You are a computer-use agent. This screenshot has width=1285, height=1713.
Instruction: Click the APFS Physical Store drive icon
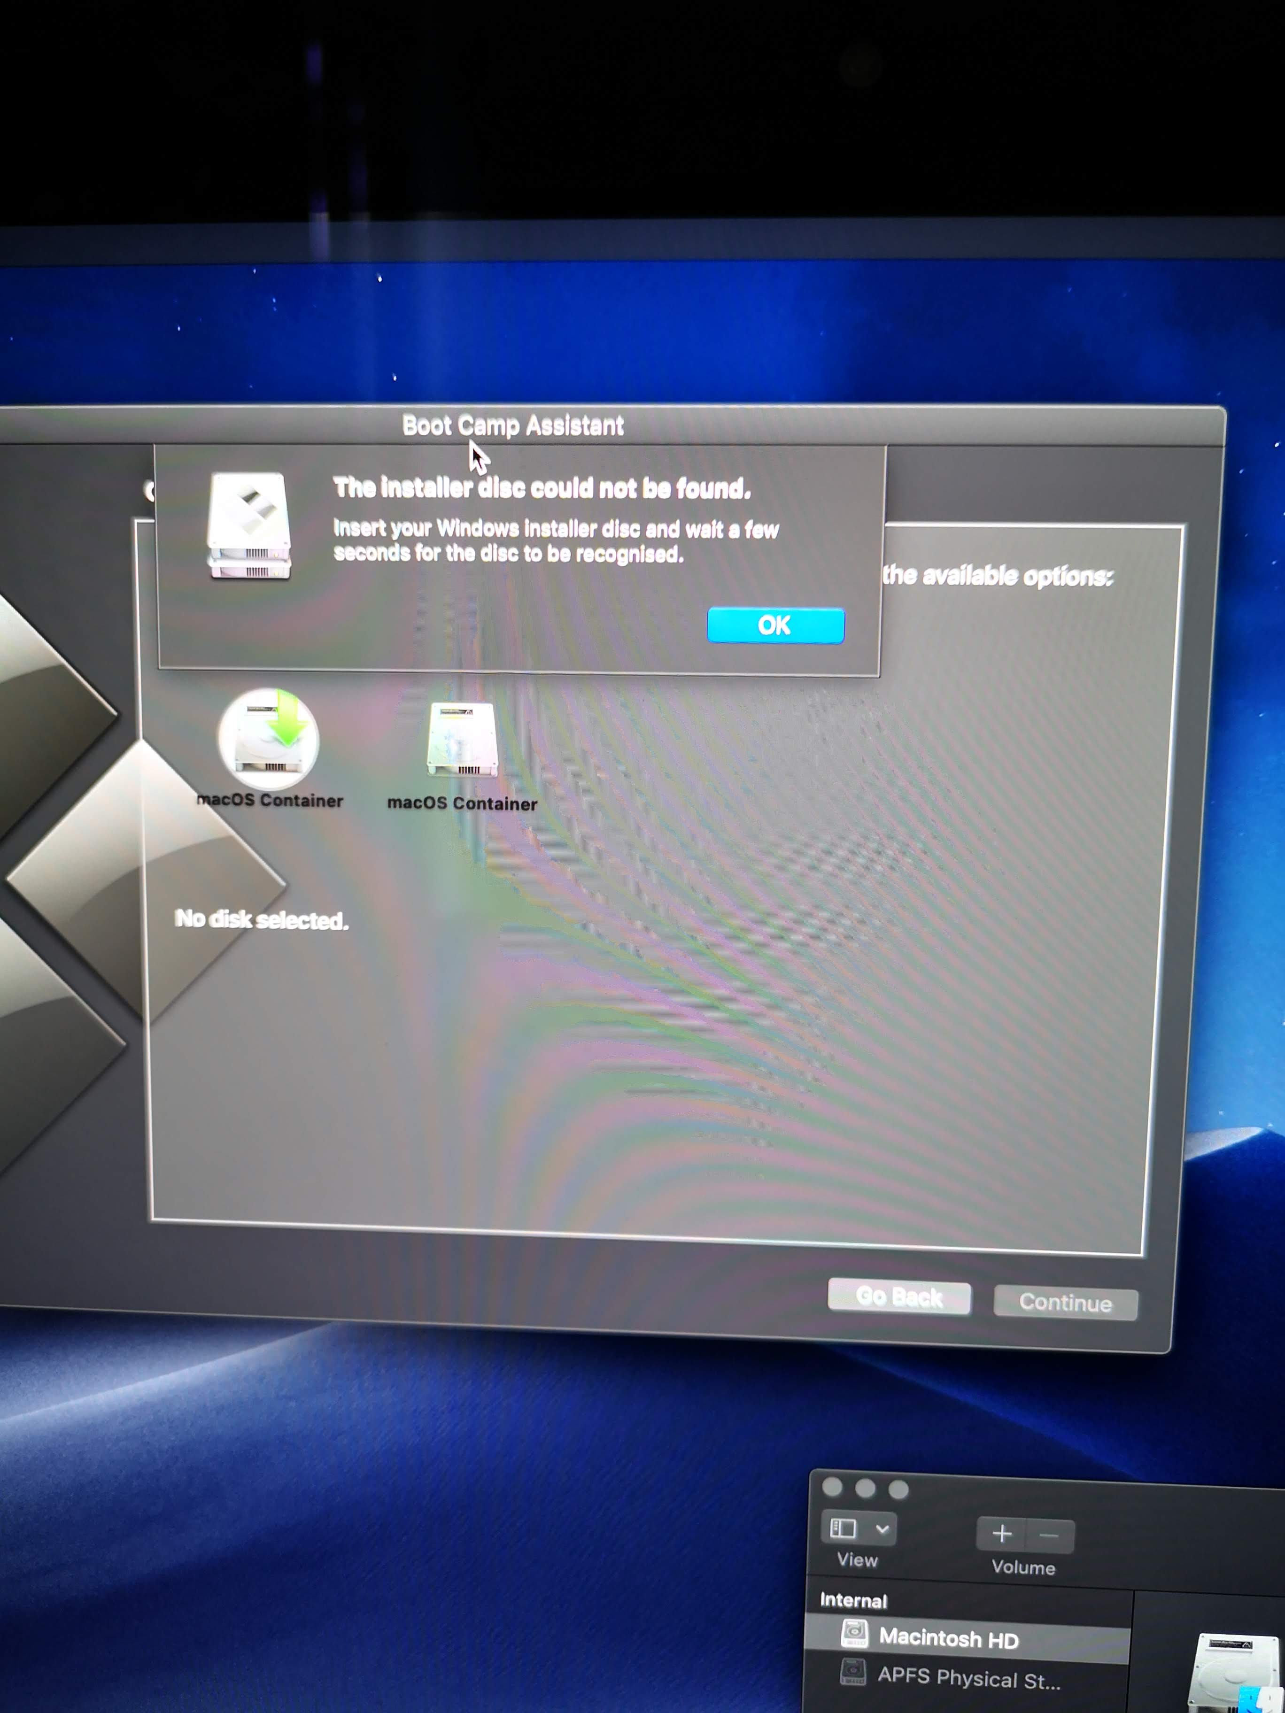click(x=853, y=1671)
